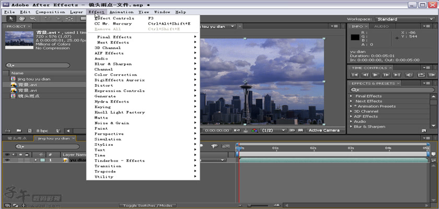Click the timeline zoom slider
This screenshot has height=209, width=439.
tap(258, 206)
